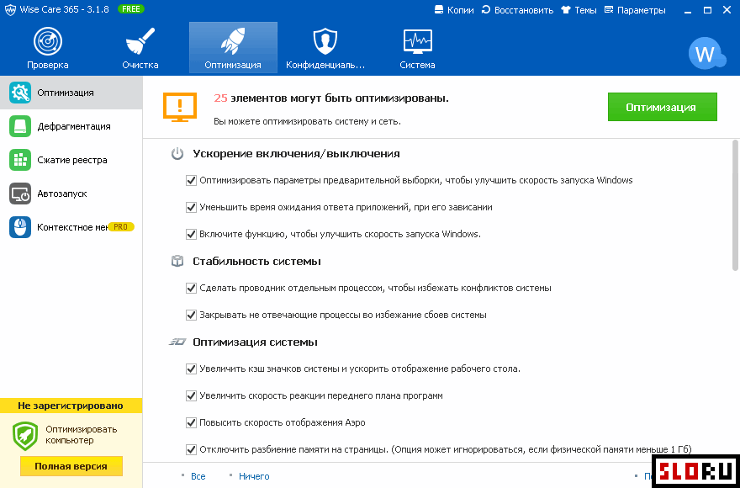The height and width of the screenshot is (488, 740).
Task: Toggle Сделать проводник отдельным процессом checkbox
Action: click(x=191, y=288)
